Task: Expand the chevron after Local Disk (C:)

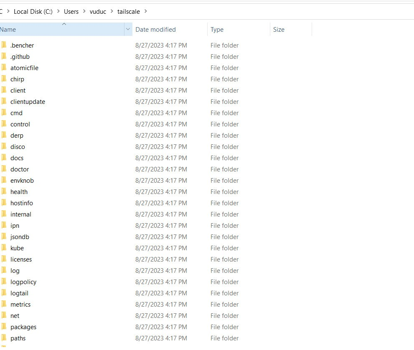Action: (x=58, y=11)
